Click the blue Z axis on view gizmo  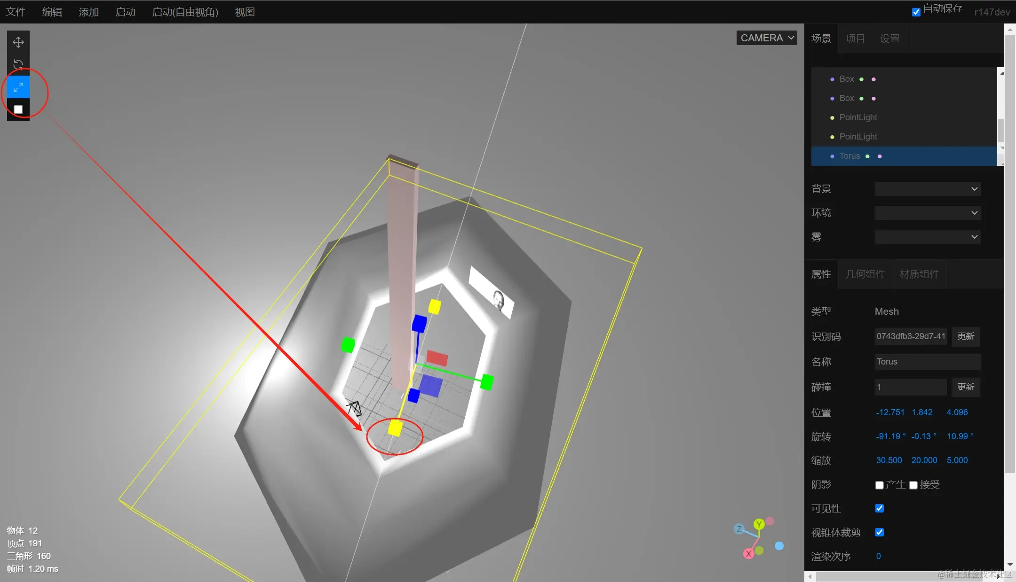(x=739, y=529)
